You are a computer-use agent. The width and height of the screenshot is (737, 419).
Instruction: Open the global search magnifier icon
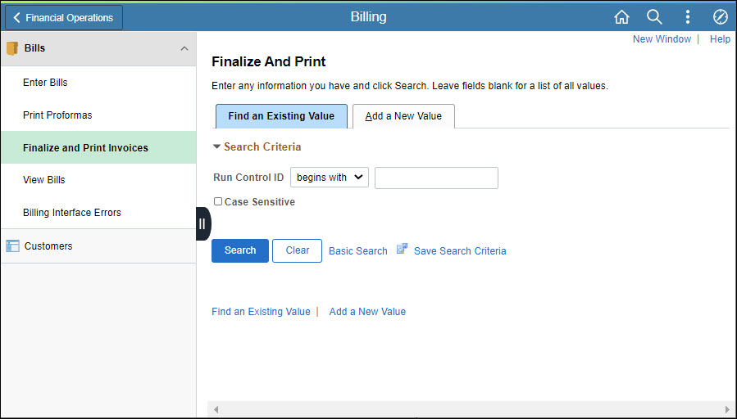coord(654,17)
